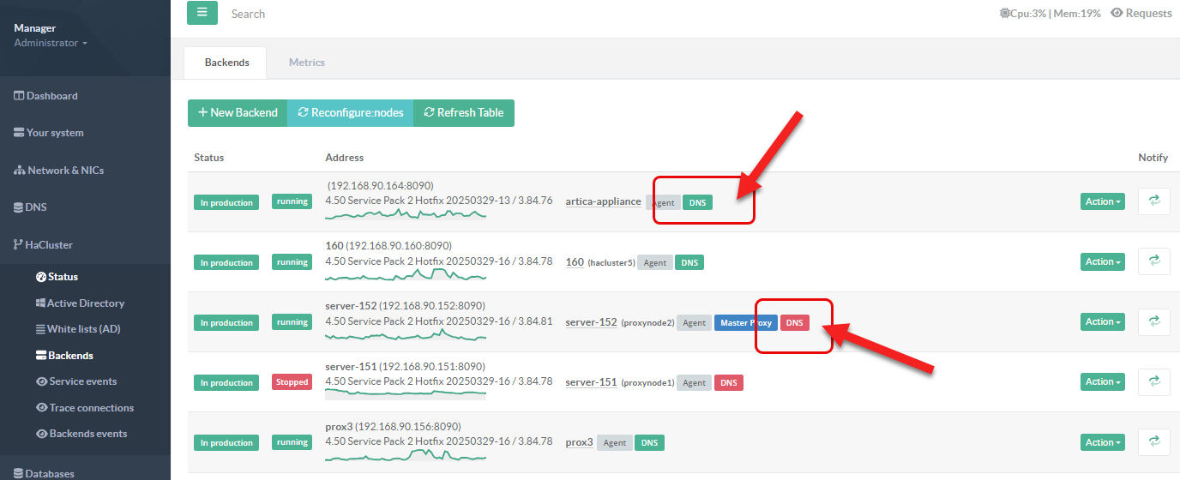The width and height of the screenshot is (1180, 480).
Task: Click notify sync icon for artica-appliance row
Action: point(1153,201)
